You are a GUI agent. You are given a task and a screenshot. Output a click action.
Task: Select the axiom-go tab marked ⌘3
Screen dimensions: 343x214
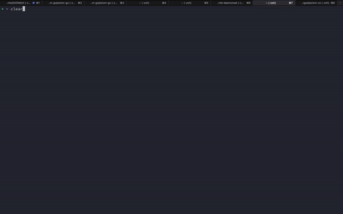[x=105, y=3]
